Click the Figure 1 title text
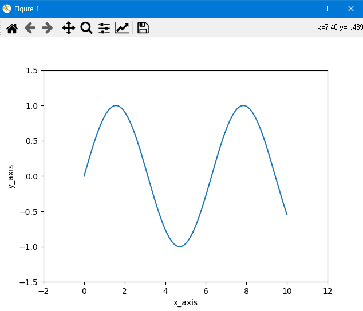 26,9
